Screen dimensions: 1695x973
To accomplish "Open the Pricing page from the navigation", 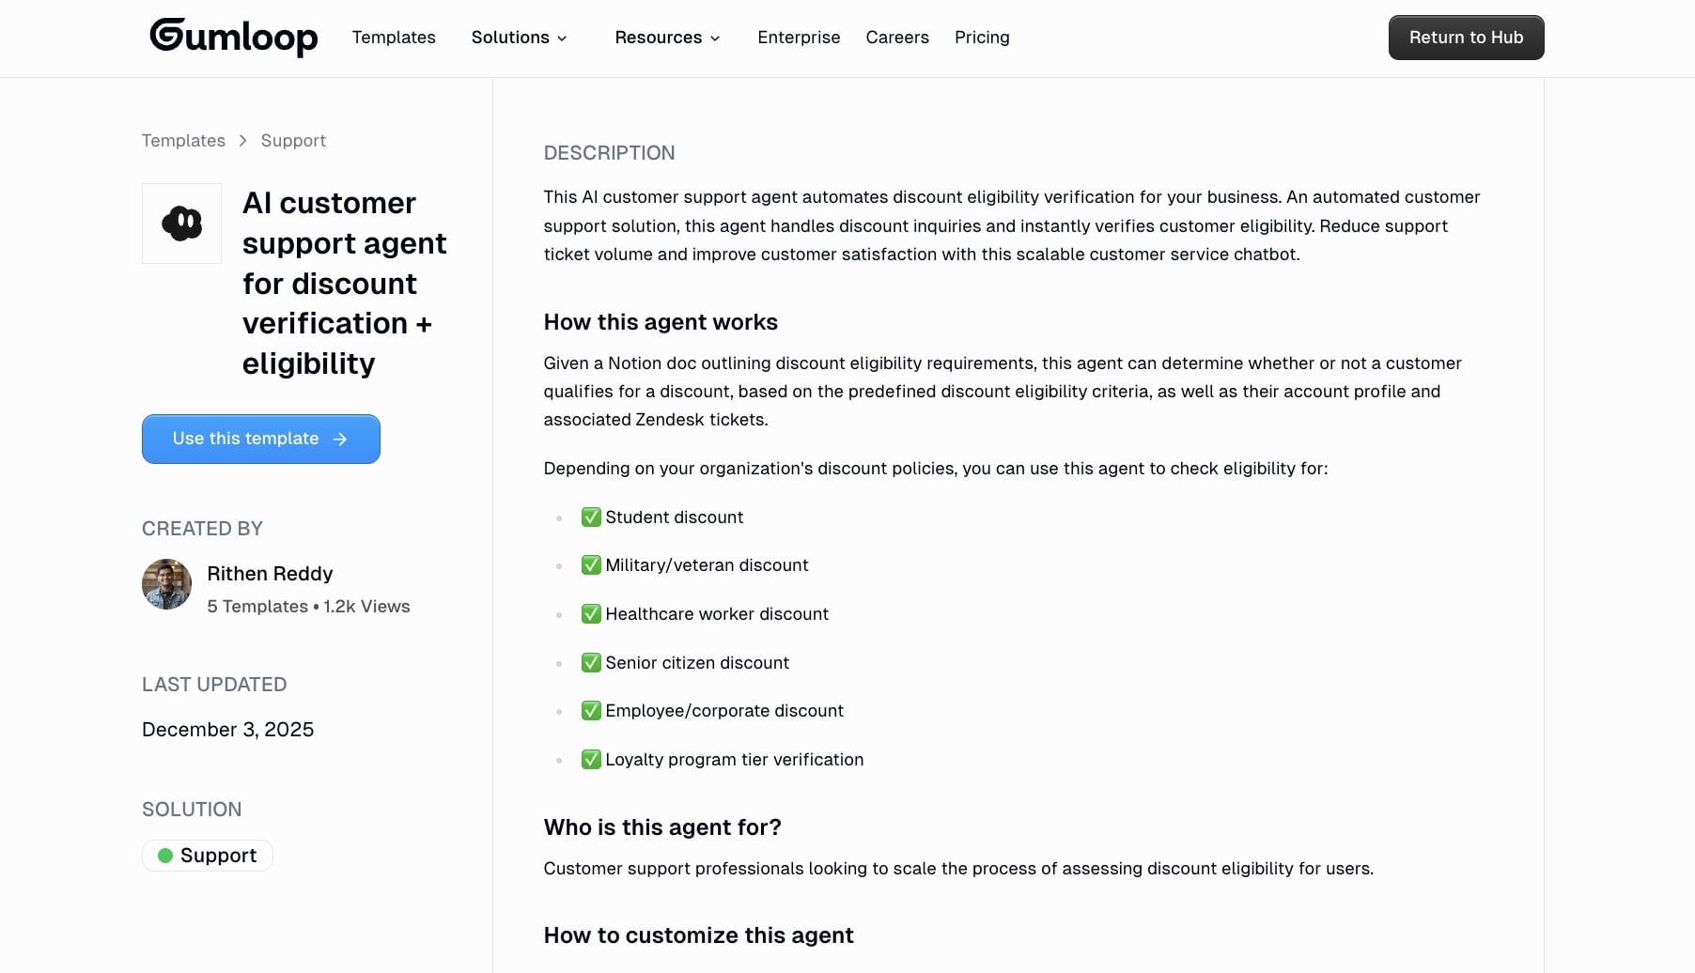I will 982,38.
